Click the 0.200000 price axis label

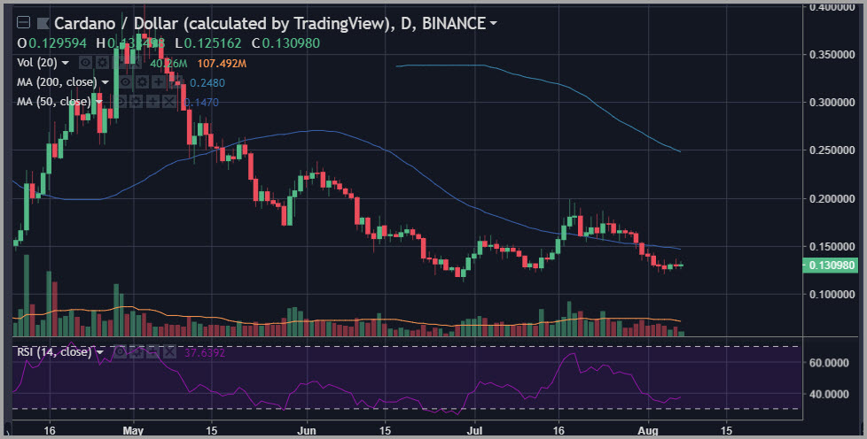(x=832, y=198)
